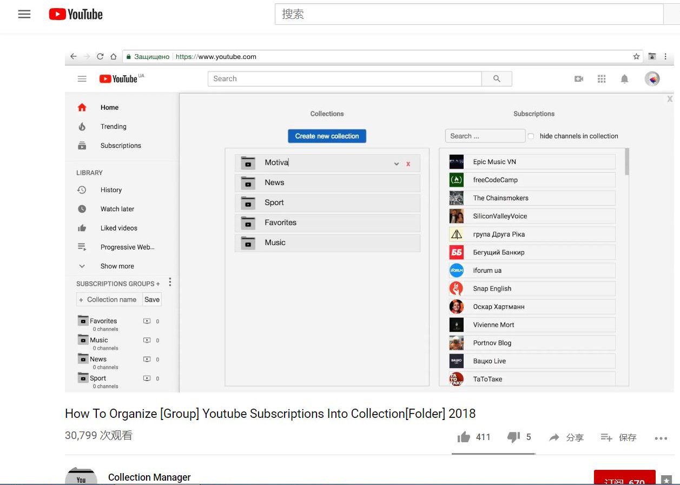Screen dimensions: 680x485
Task: Open Subscriptions Groups vertical dots menu
Action: tap(170, 283)
